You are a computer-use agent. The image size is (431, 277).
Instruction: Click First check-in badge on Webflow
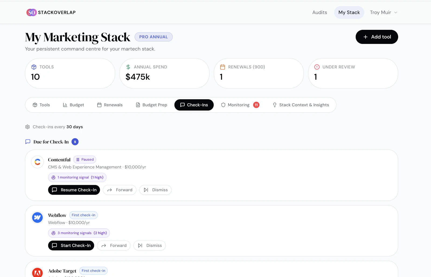(x=84, y=215)
